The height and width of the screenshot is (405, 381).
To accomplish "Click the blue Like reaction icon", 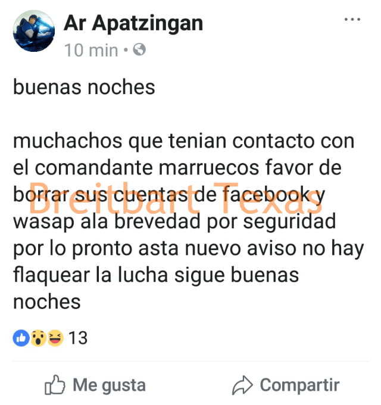I will (x=21, y=338).
